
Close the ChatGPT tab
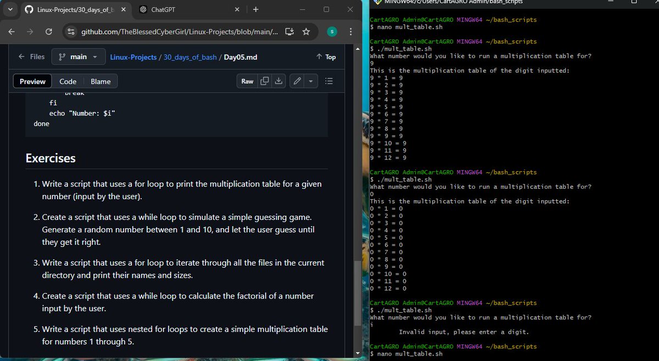(237, 9)
